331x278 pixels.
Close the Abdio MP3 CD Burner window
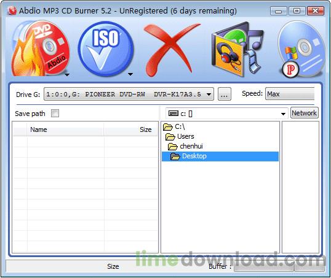click(x=316, y=10)
